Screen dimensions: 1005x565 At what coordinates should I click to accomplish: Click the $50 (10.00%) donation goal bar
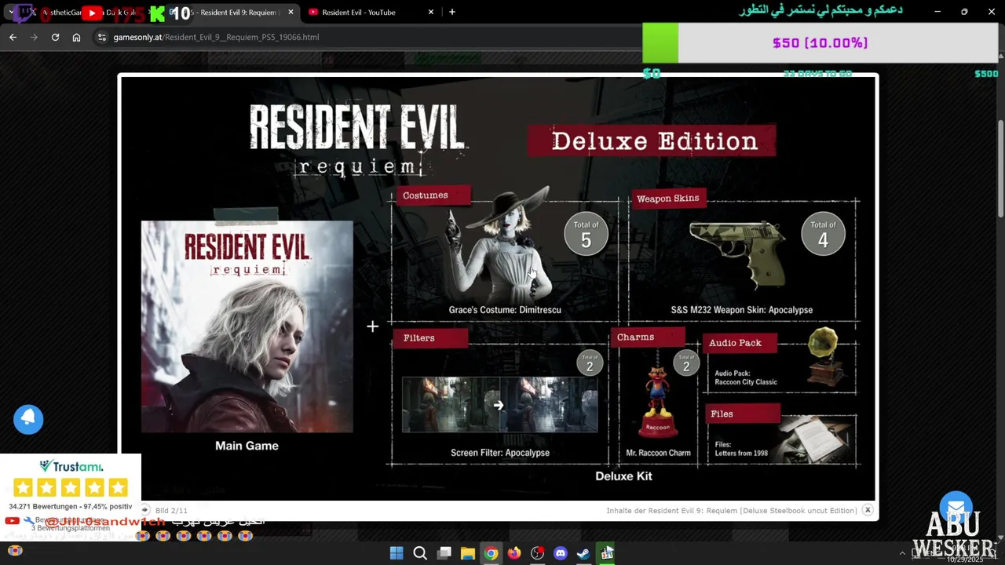(x=820, y=43)
